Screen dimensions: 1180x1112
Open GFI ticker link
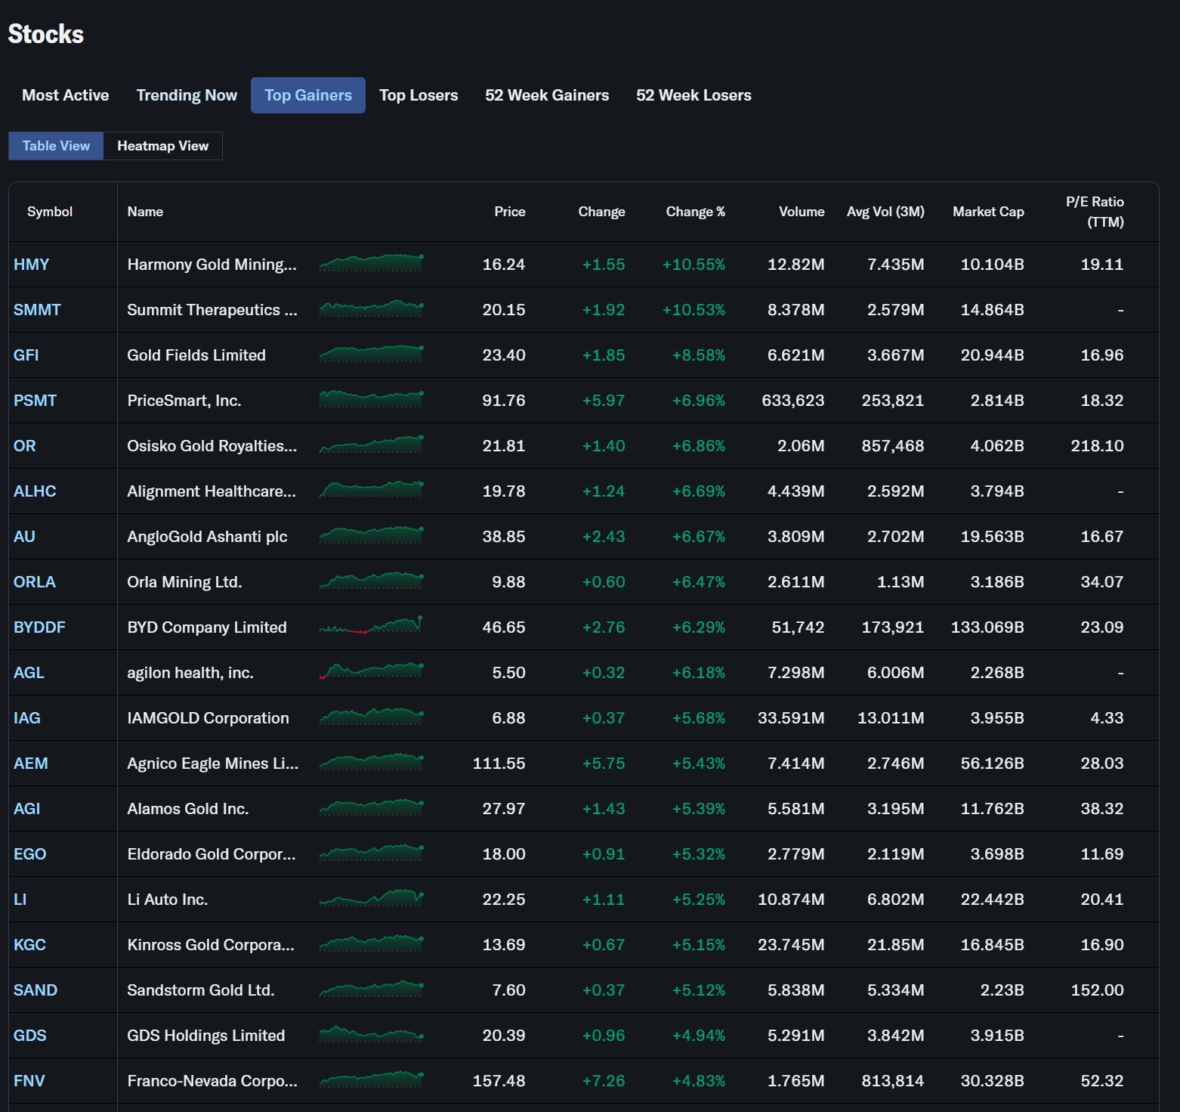tap(26, 355)
